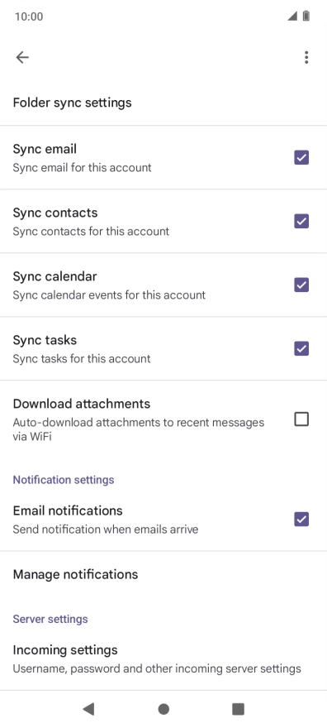Screen dimensions: 327x728
Task: Tap the Notification settings section header
Action: point(64,480)
